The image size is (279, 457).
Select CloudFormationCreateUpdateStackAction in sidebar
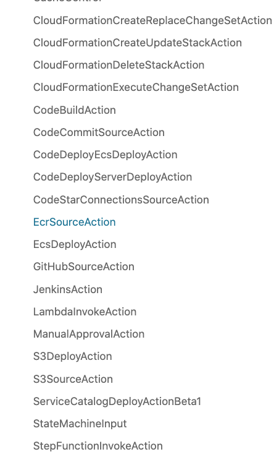click(137, 43)
